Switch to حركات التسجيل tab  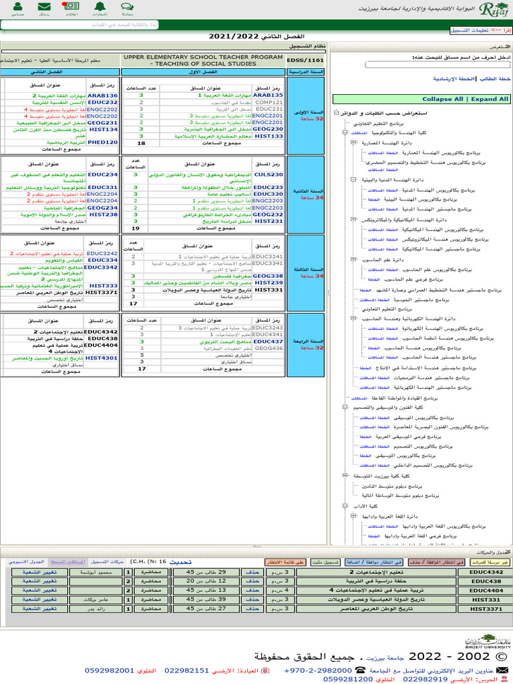tap(107, 562)
